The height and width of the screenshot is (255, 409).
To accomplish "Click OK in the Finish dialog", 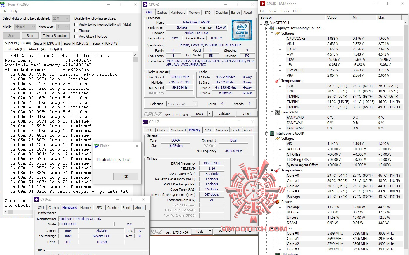I will point(126,177).
